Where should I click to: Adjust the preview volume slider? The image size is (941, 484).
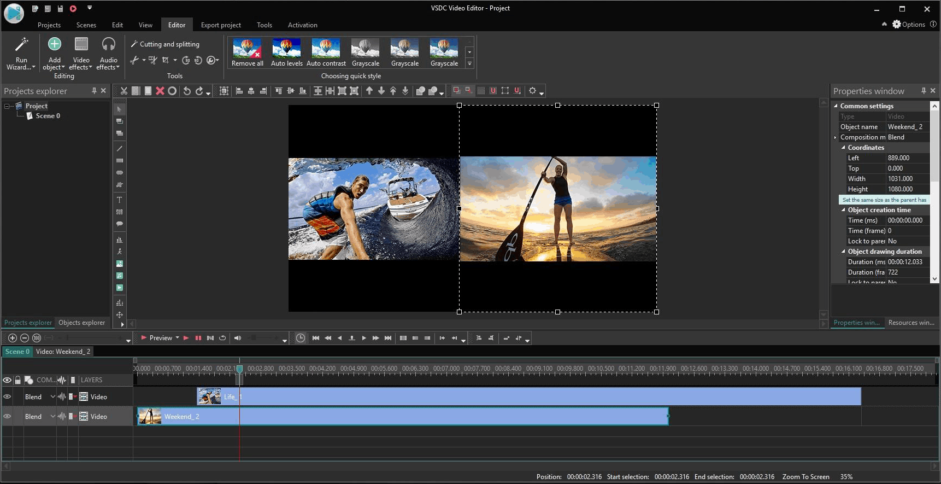(x=264, y=338)
